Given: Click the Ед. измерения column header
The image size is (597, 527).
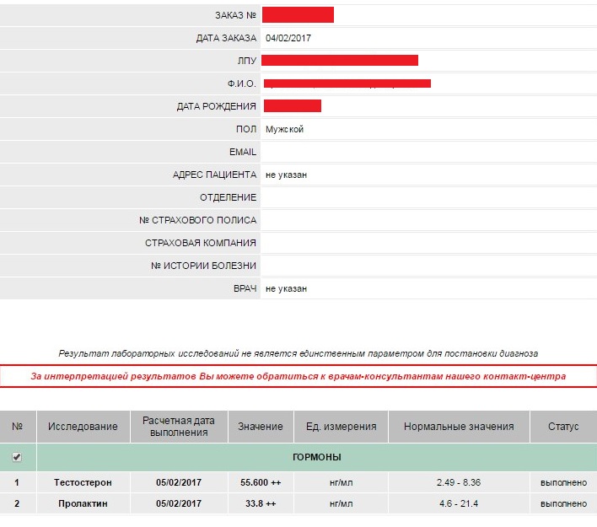Looking at the screenshot, I should [341, 427].
